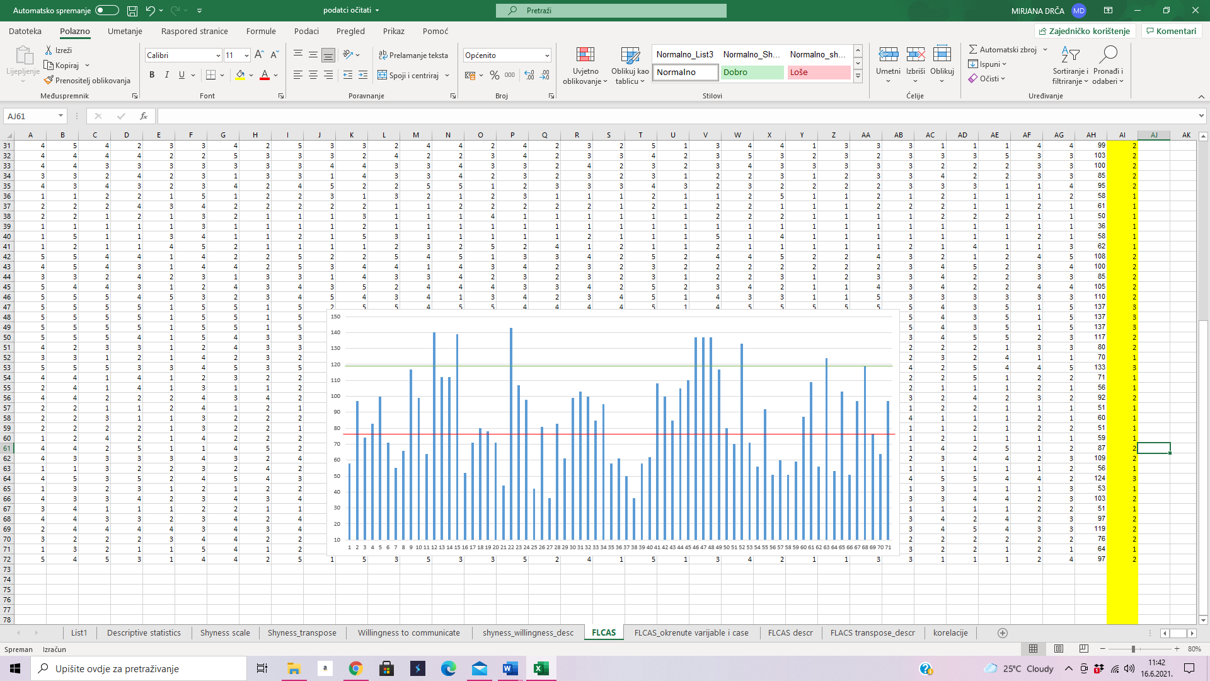Center text horizontally alignment icon
This screenshot has height=681, width=1210.
pos(313,75)
